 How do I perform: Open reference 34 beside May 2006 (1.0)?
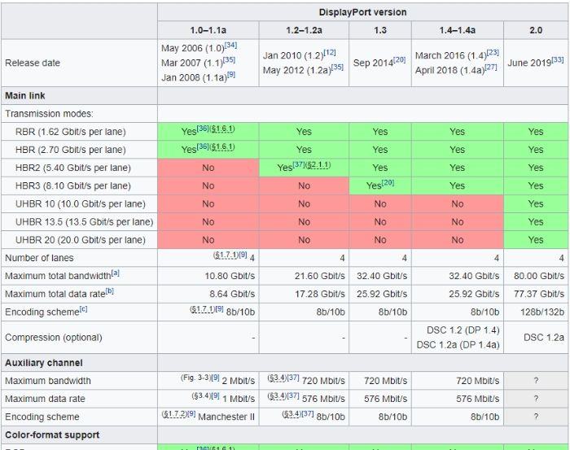click(230, 46)
